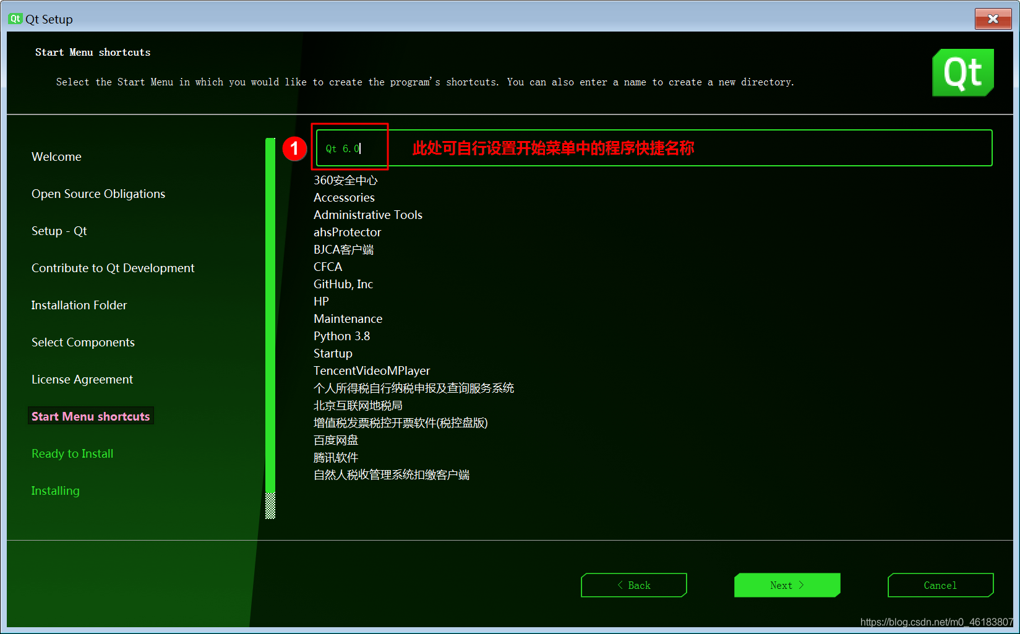Select 360安全中心 from the folder list
This screenshot has width=1020, height=634.
click(x=345, y=180)
